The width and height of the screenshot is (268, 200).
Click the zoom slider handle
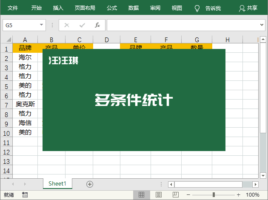(x=214, y=195)
